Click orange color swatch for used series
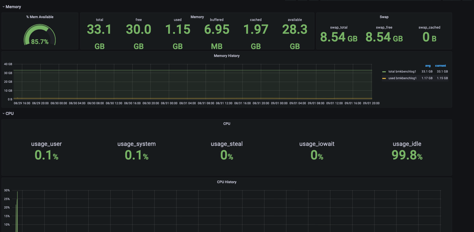This screenshot has height=232, width=474. [x=384, y=78]
